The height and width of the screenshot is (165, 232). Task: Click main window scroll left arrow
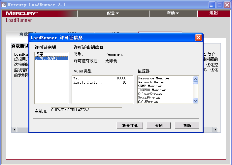(14, 129)
